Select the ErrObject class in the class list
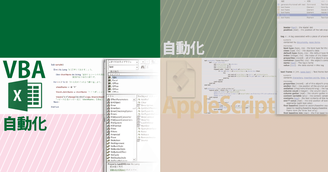This screenshot has height=172, width=328. pyautogui.click(x=115, y=102)
